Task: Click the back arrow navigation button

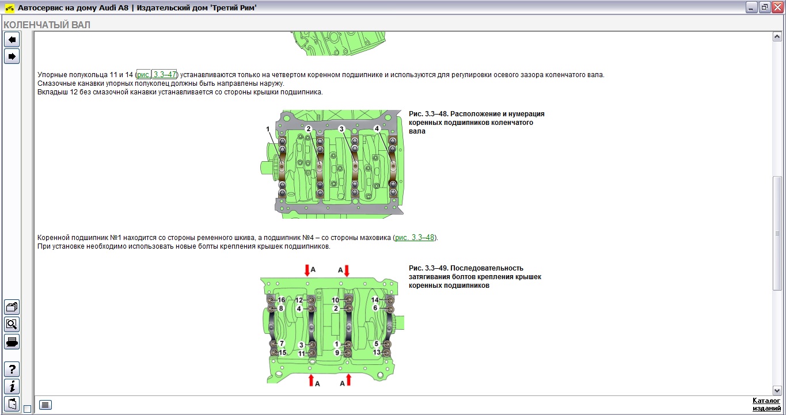Action: [x=12, y=39]
